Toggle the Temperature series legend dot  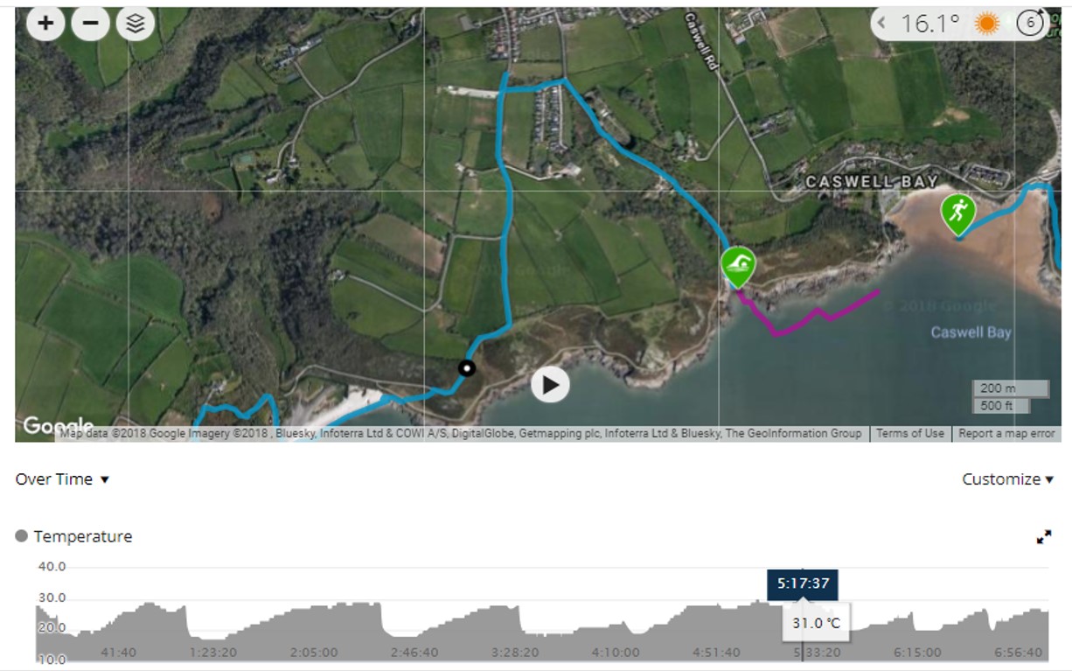click(x=22, y=536)
